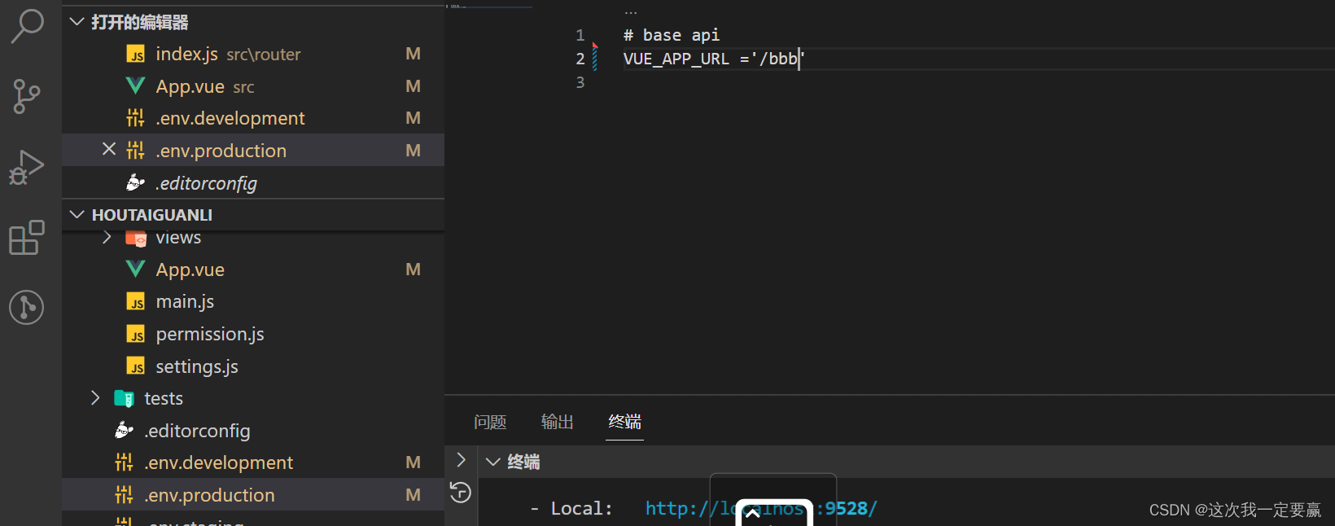1335x526 pixels.
Task: Click the 终端 terminal group label
Action: point(523,462)
